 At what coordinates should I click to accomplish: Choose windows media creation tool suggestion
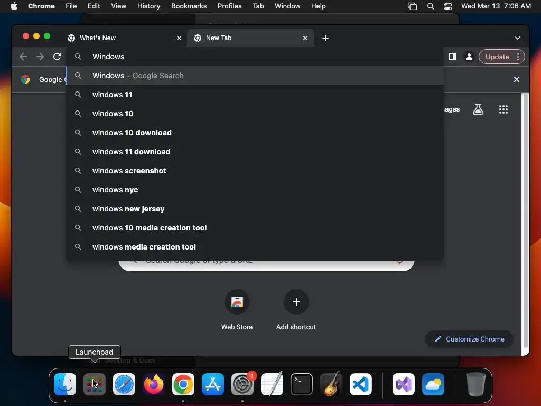[x=255, y=247]
